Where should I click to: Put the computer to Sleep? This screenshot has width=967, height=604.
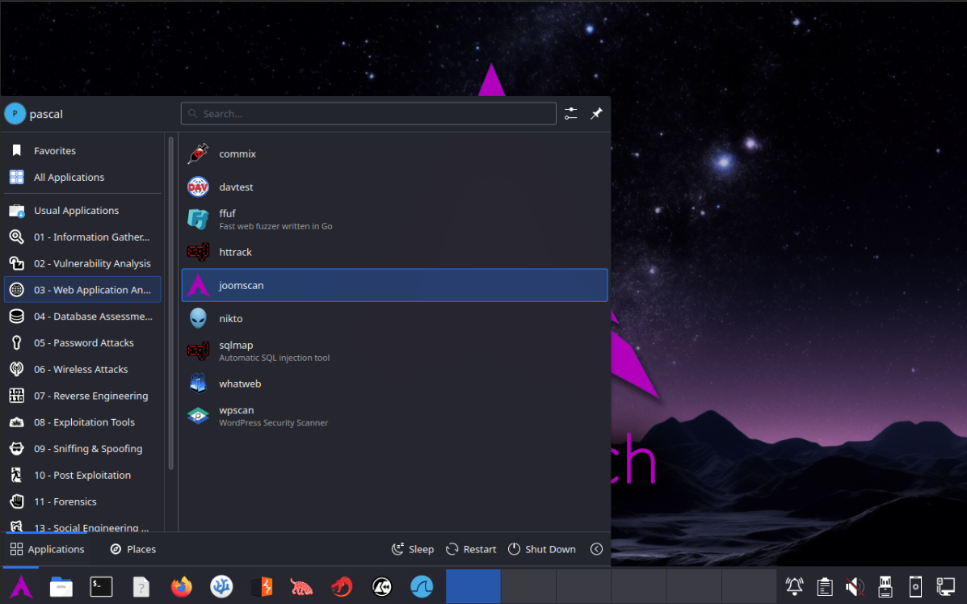coord(413,549)
